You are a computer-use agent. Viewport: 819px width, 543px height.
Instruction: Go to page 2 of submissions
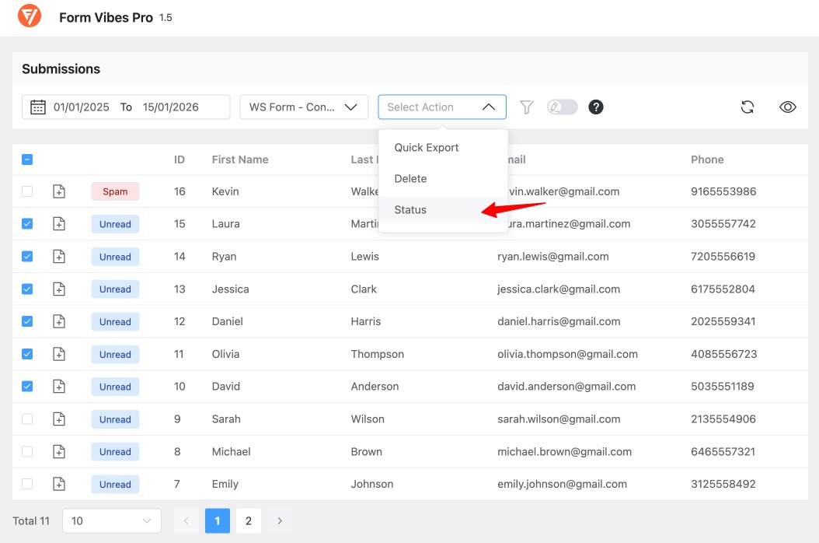point(248,520)
